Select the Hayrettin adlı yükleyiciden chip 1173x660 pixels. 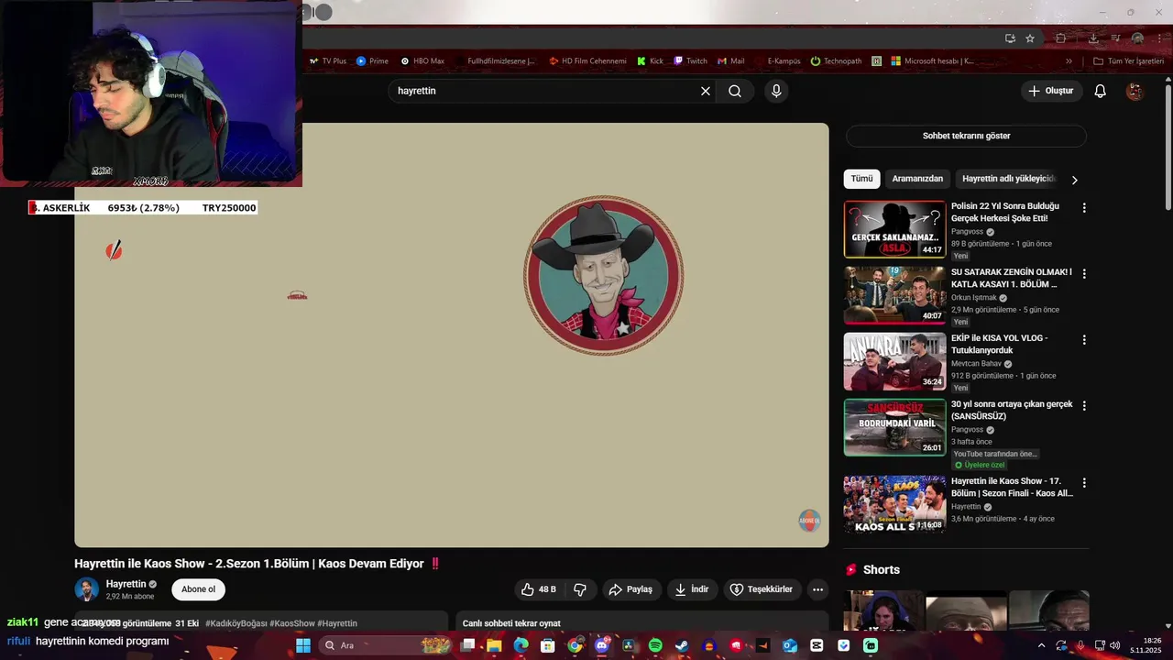click(1009, 179)
